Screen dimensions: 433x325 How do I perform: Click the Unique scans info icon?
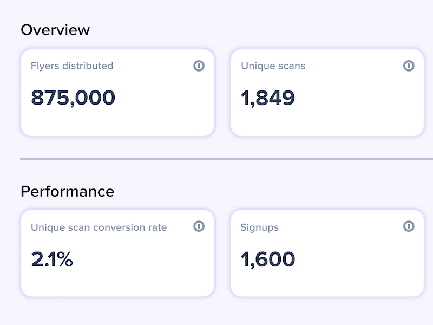pyautogui.click(x=409, y=66)
